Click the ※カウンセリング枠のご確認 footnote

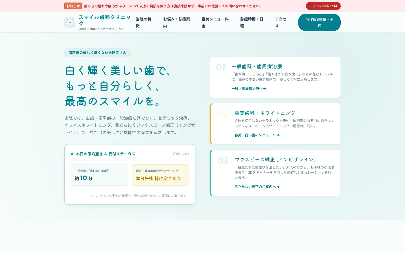[138, 196]
